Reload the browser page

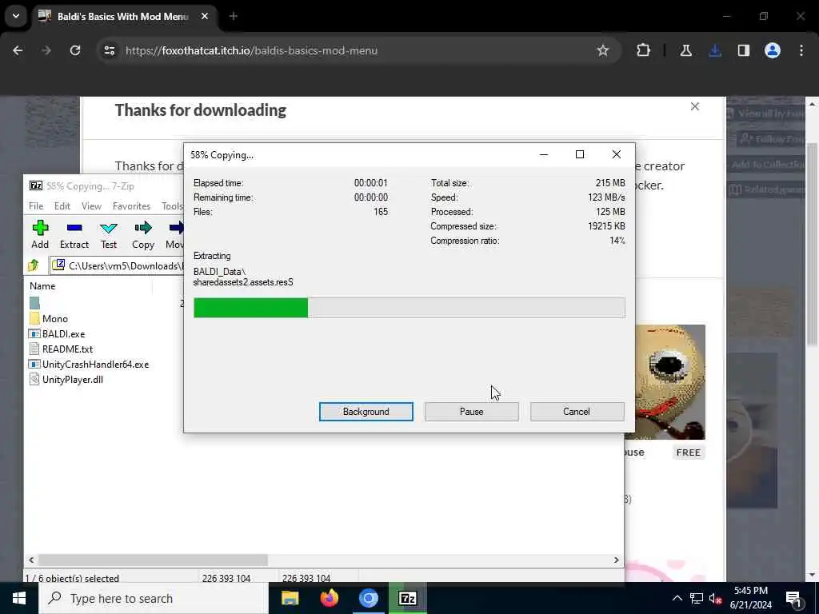click(x=75, y=50)
